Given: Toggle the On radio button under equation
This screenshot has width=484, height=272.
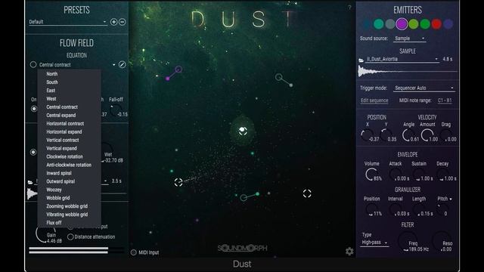Looking at the screenshot, I should point(34,109).
